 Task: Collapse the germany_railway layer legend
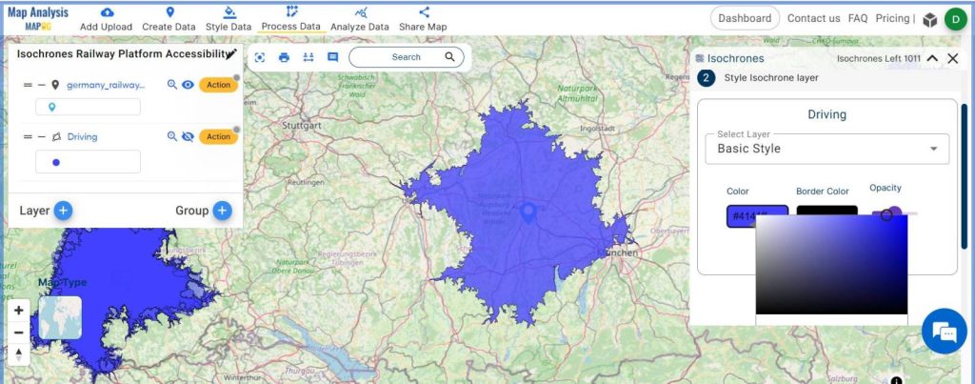(42, 85)
